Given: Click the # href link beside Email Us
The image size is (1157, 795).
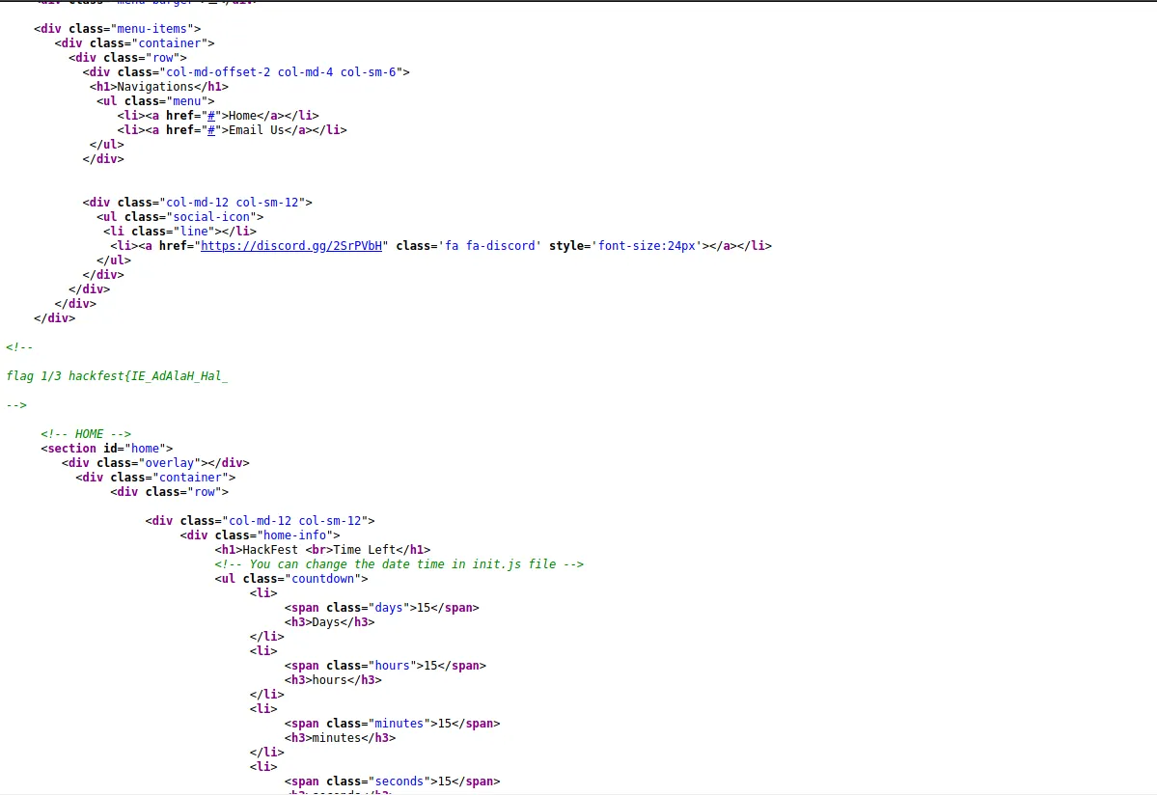Looking at the screenshot, I should tap(210, 130).
